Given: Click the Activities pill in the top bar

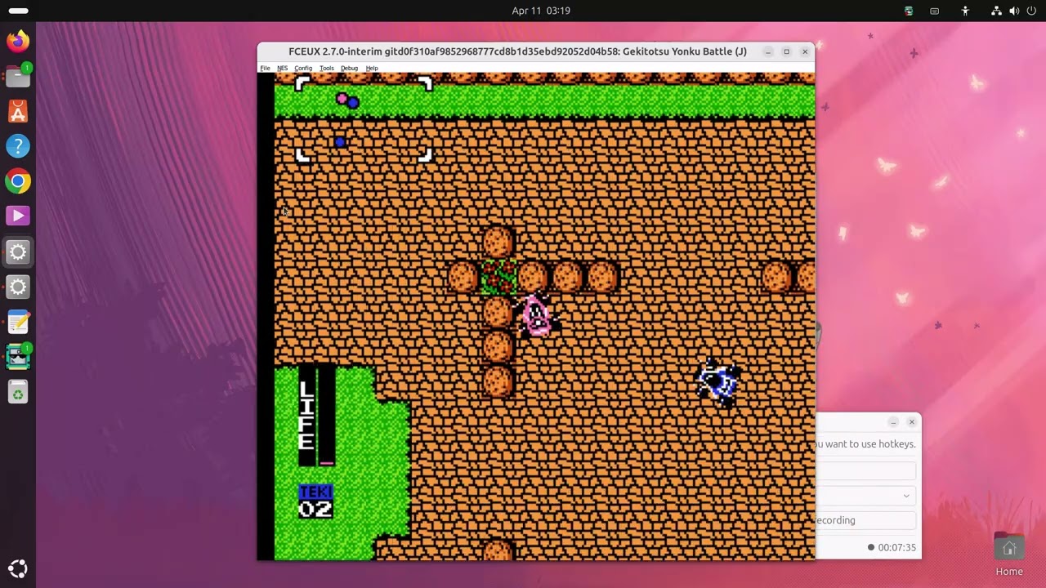Looking at the screenshot, I should click(x=18, y=11).
